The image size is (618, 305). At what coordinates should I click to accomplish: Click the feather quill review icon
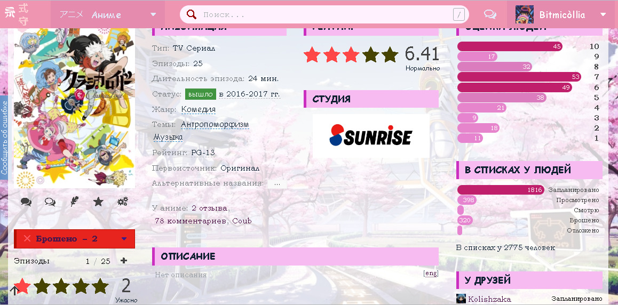point(74,202)
